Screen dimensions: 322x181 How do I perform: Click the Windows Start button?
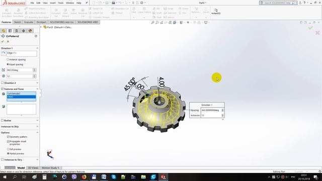pyautogui.click(x=5, y=177)
